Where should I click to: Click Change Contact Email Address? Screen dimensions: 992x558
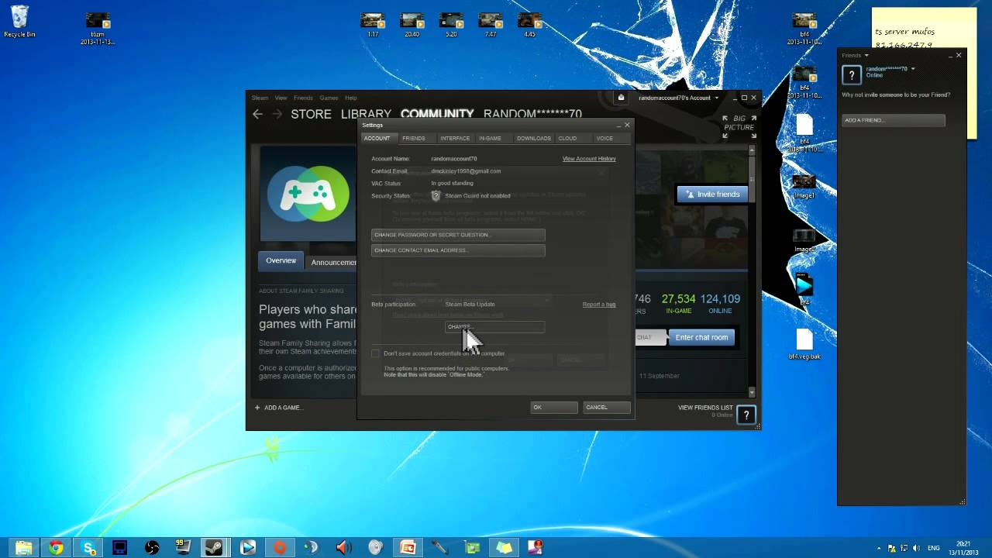458,250
